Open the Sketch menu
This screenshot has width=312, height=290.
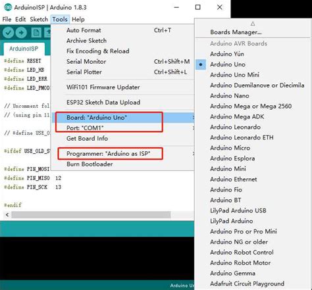click(x=39, y=19)
